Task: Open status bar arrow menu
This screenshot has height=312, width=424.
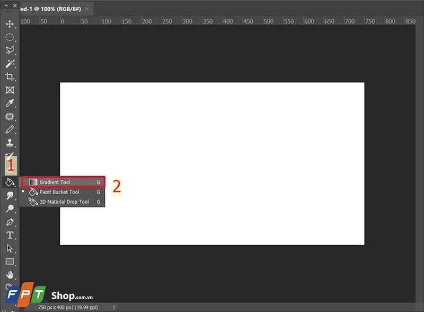Action: pos(114,307)
